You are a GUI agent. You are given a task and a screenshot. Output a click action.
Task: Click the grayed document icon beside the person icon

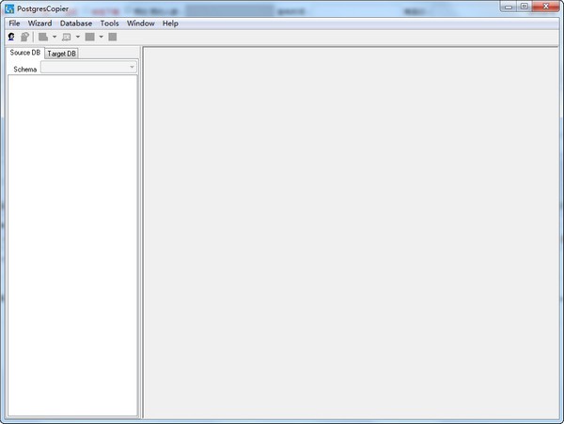[24, 37]
